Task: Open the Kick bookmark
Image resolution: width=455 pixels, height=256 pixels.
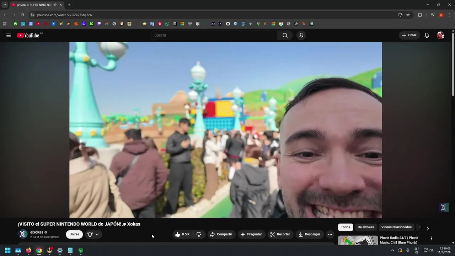Action: click(x=91, y=24)
